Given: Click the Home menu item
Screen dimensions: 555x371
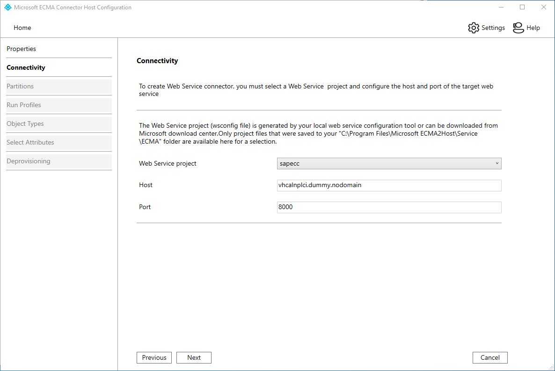Looking at the screenshot, I should (x=22, y=28).
